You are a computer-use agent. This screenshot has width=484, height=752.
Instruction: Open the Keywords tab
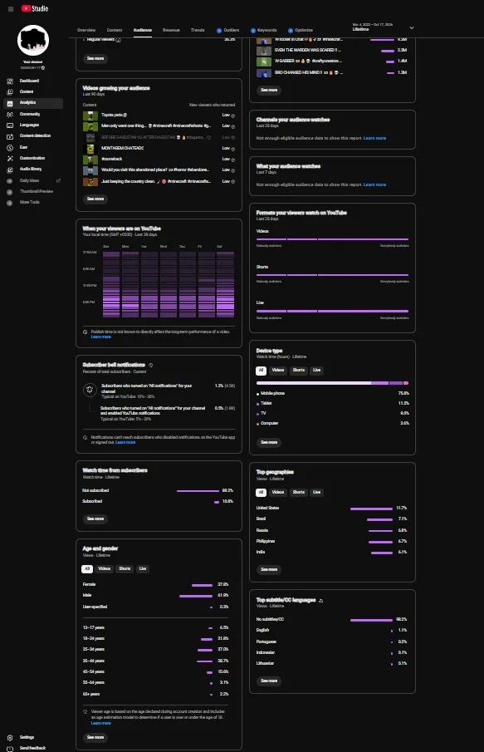(263, 30)
